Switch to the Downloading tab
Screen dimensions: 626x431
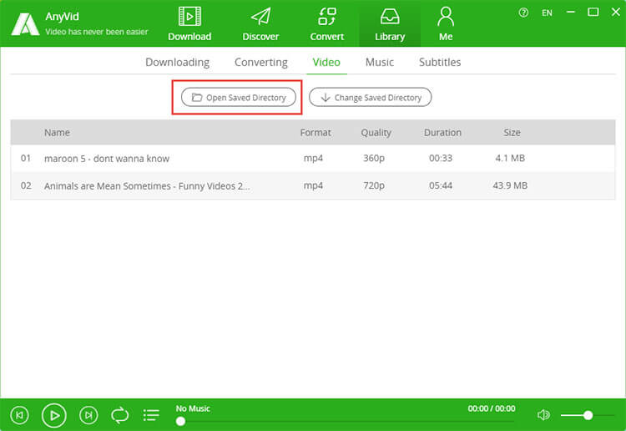tap(177, 63)
